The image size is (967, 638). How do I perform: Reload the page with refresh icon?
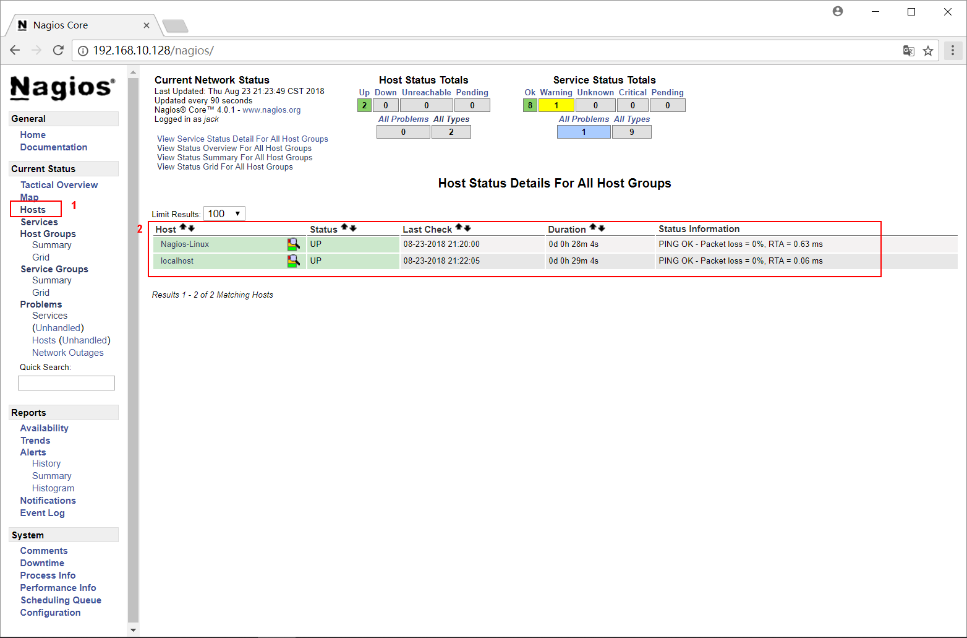point(58,50)
